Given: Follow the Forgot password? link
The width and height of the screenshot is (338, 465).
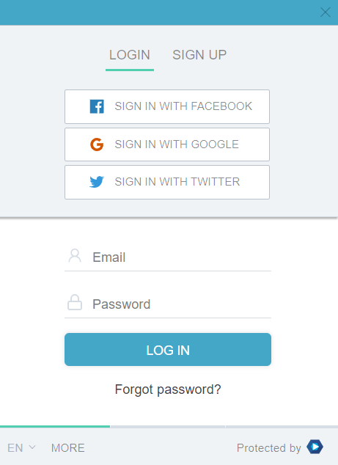Looking at the screenshot, I should pyautogui.click(x=168, y=389).
